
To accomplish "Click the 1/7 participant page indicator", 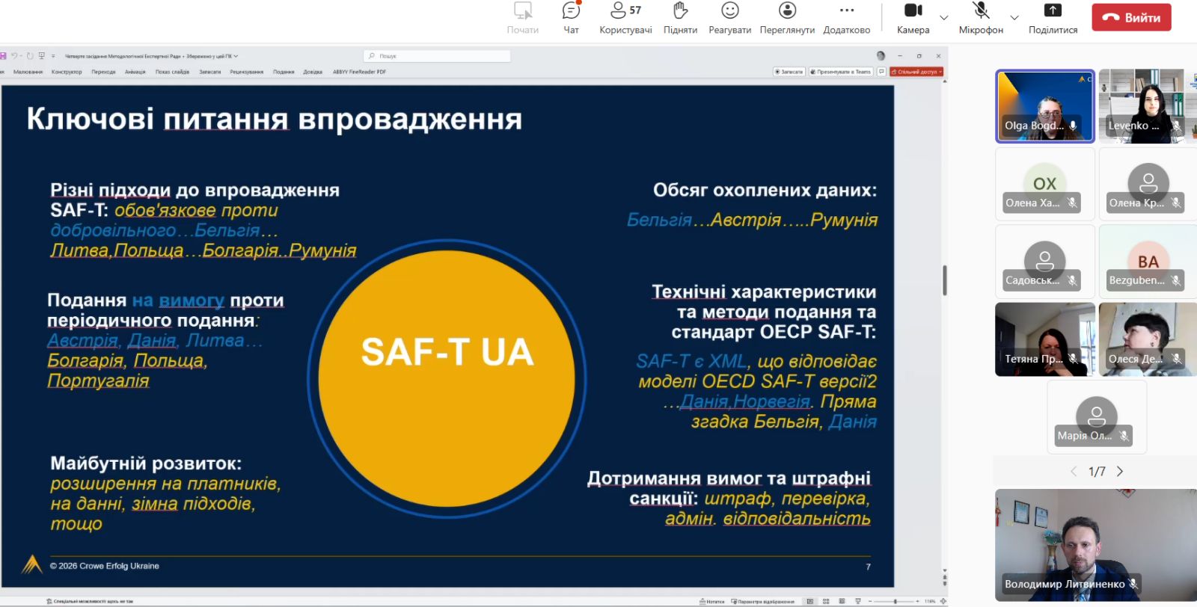I will point(1097,472).
